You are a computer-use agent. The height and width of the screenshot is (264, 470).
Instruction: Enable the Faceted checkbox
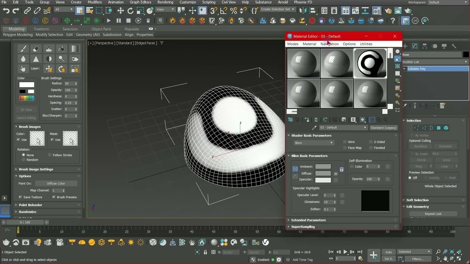tap(371, 148)
